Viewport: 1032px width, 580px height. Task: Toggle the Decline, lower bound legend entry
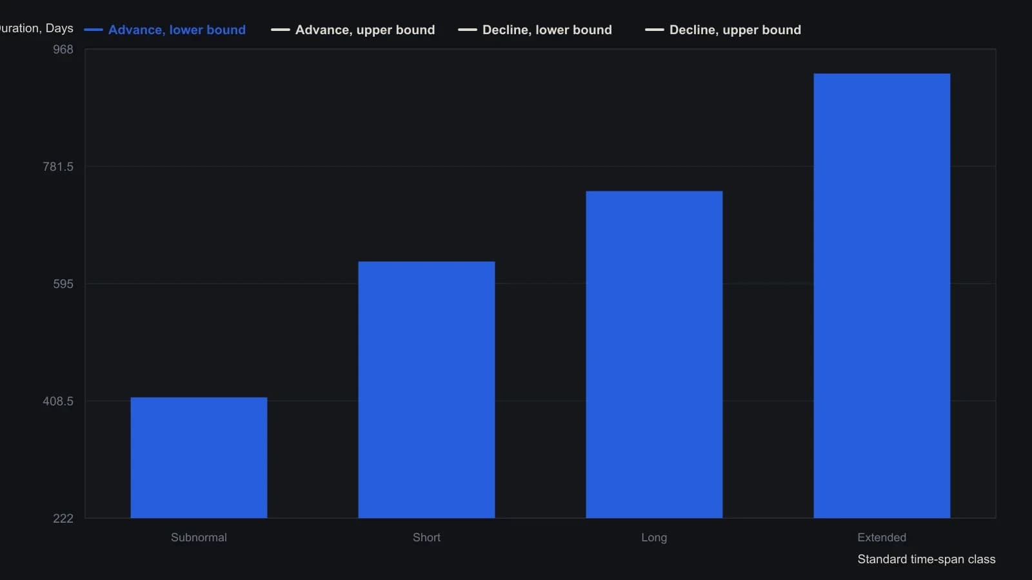click(x=535, y=30)
